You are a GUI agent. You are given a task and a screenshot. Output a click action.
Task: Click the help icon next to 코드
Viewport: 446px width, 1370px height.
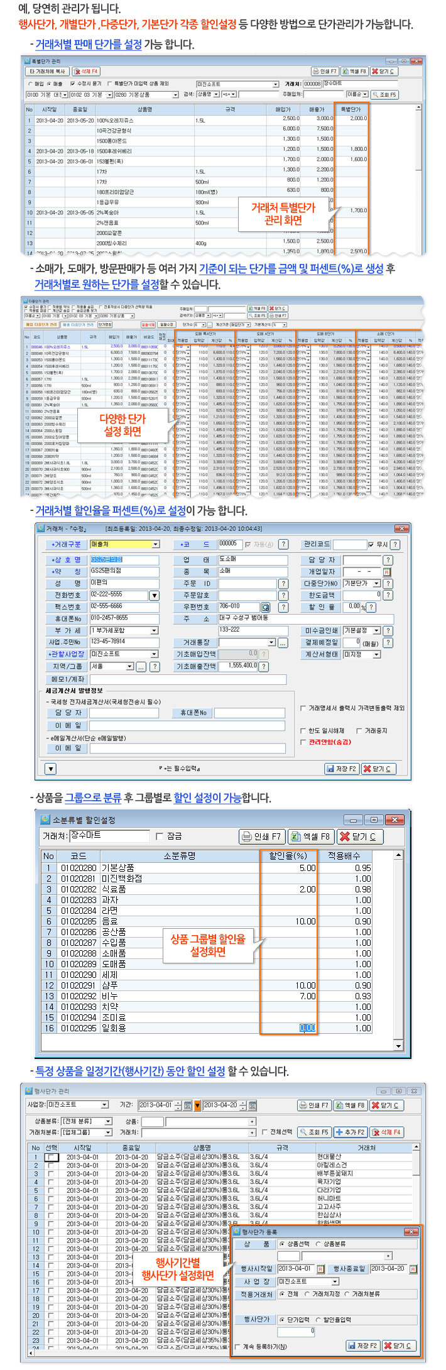[283, 544]
